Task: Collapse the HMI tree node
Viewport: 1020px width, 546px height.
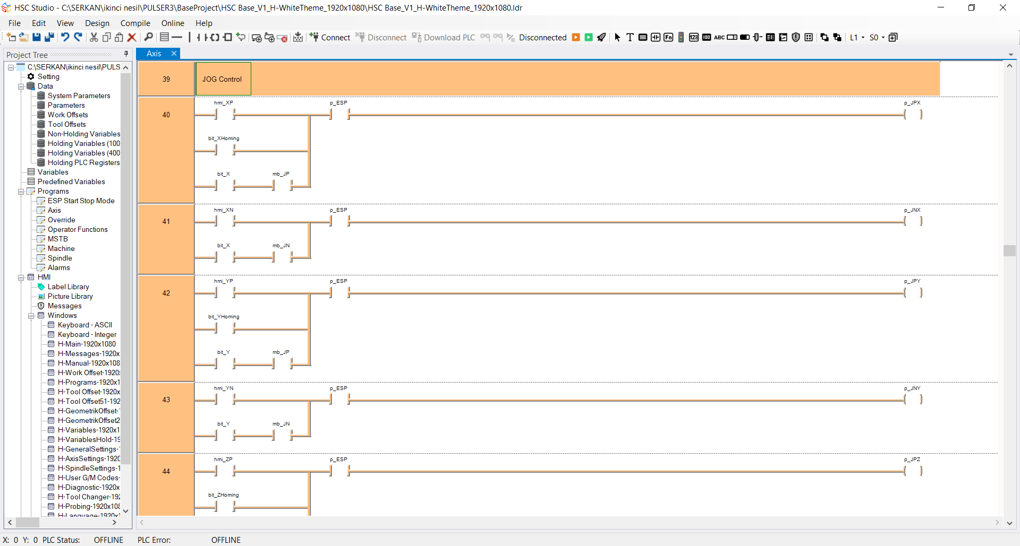Action: tap(21, 278)
